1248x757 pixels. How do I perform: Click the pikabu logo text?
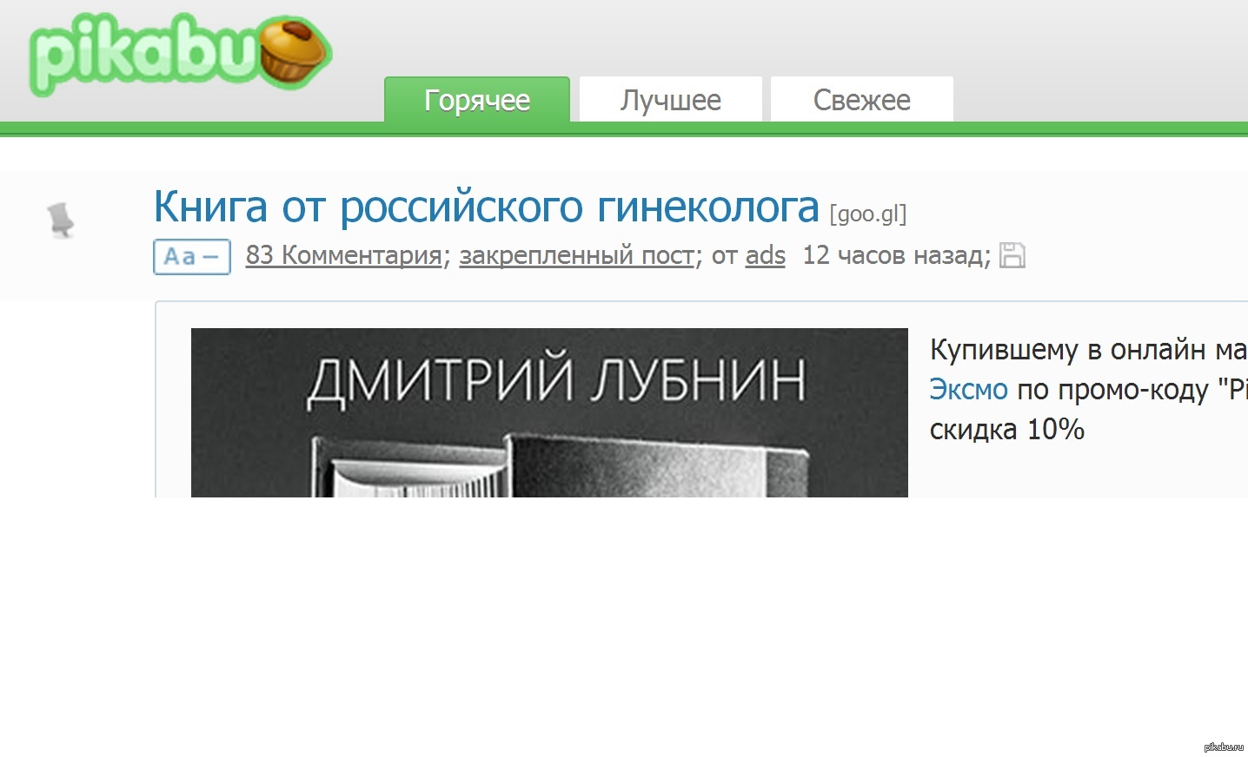pyautogui.click(x=143, y=54)
